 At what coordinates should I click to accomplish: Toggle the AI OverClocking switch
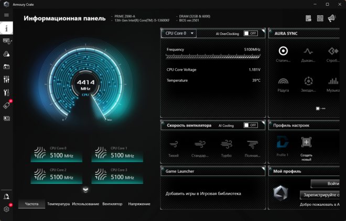coord(251,34)
